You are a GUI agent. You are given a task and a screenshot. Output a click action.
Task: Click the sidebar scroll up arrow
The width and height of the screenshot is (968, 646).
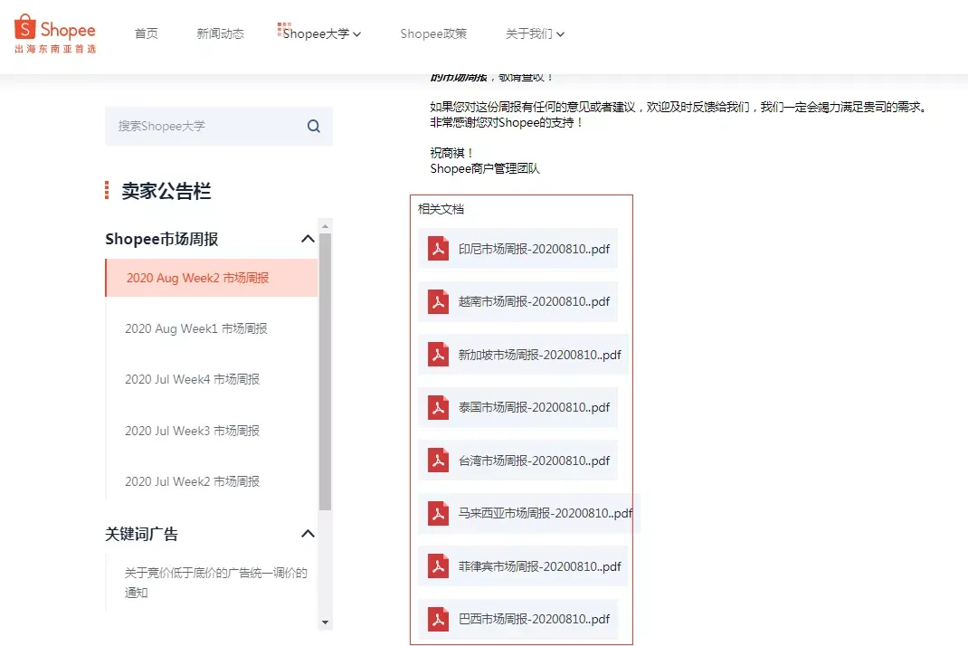click(x=326, y=226)
